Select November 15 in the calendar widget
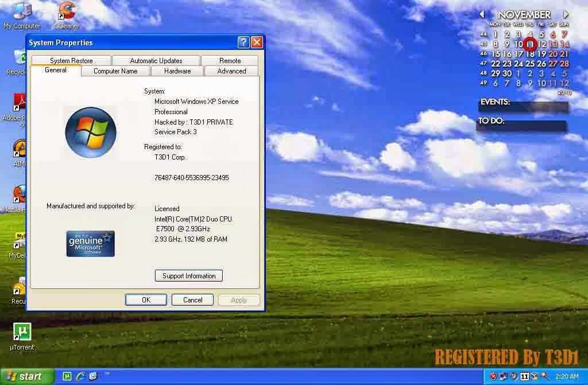The image size is (588, 385). click(496, 54)
